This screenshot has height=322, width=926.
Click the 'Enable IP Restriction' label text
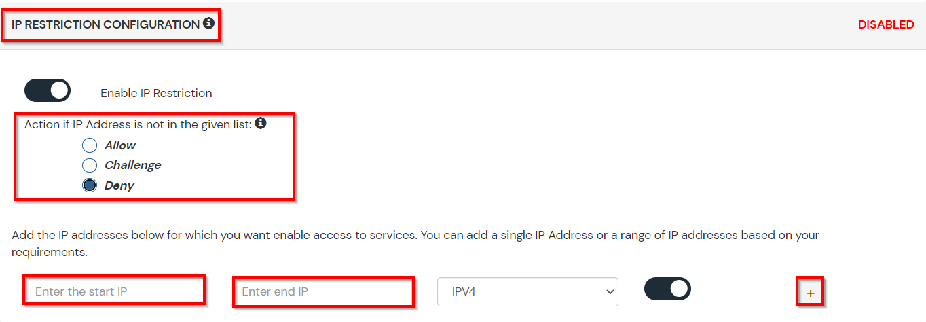[156, 93]
